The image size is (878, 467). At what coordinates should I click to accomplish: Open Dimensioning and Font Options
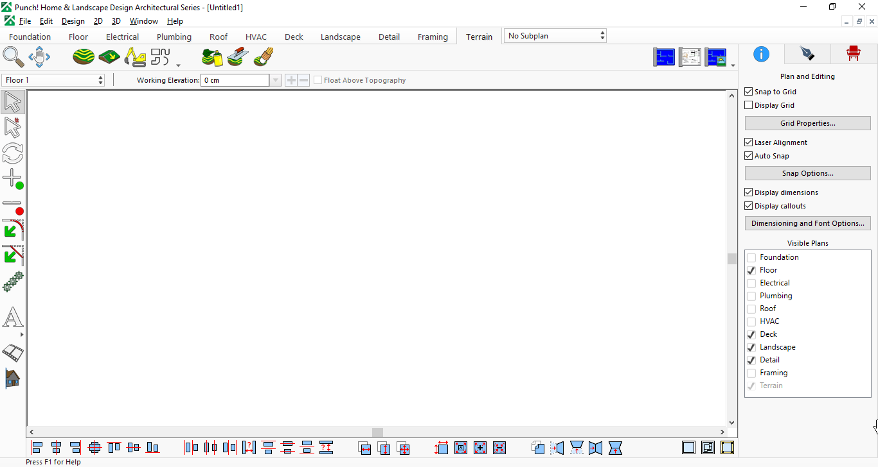pos(808,223)
